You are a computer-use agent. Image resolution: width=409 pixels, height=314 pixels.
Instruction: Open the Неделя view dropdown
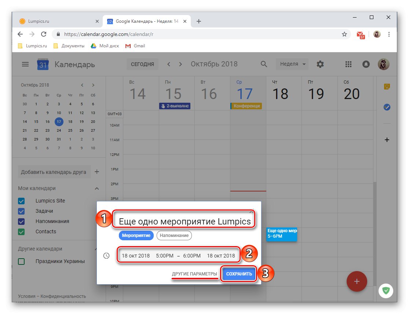tap(292, 64)
